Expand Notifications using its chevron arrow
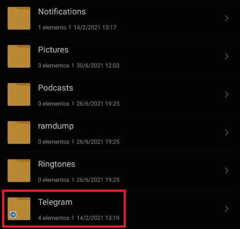The image size is (240, 229). (x=227, y=18)
